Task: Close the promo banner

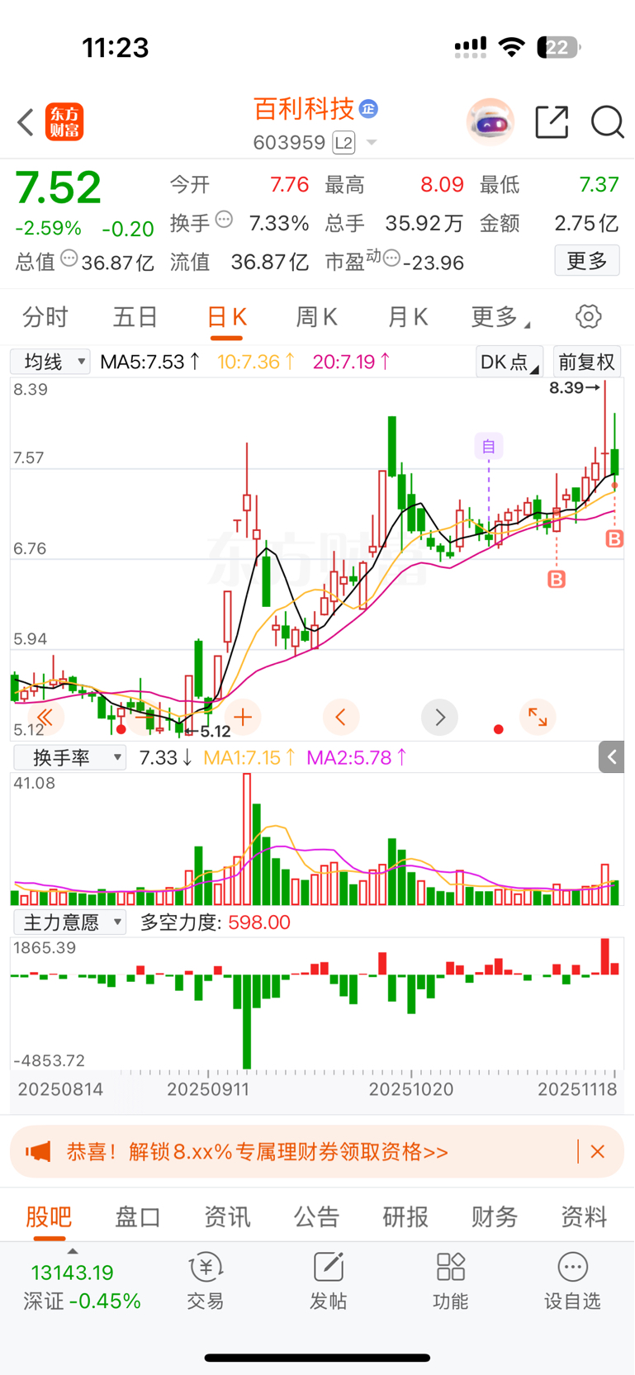Action: point(598,1151)
